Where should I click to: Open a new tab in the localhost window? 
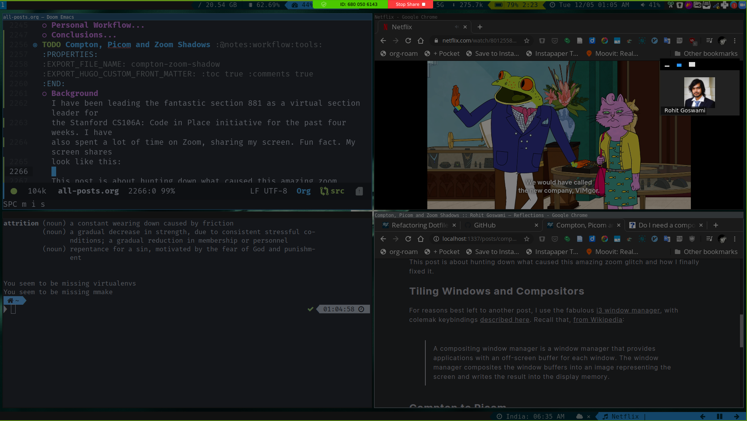point(716,225)
